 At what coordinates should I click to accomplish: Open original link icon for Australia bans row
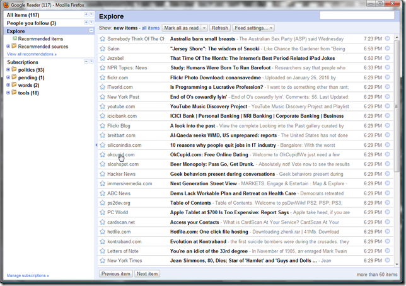[x=387, y=38]
